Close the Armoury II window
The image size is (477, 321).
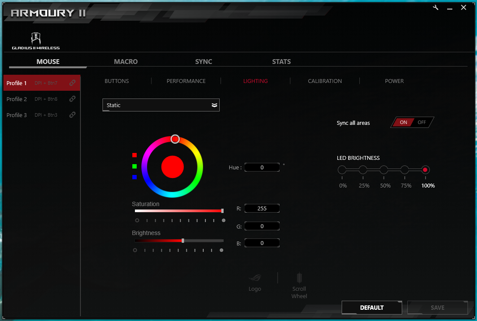(x=463, y=7)
